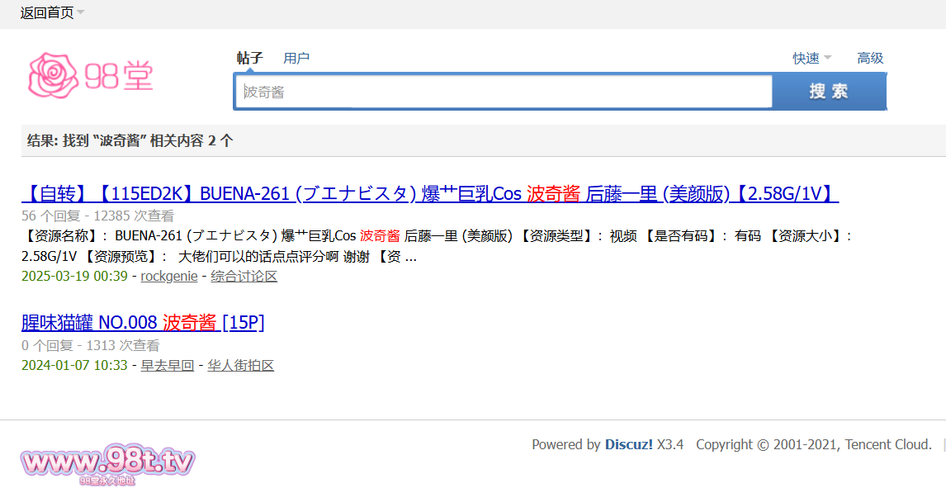Click the 98堂 rose logo

(91, 75)
